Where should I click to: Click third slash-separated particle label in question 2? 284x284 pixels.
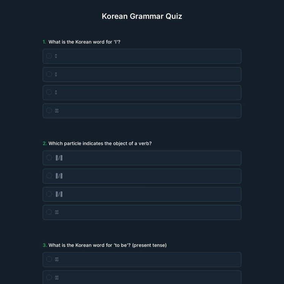pyautogui.click(x=59, y=194)
